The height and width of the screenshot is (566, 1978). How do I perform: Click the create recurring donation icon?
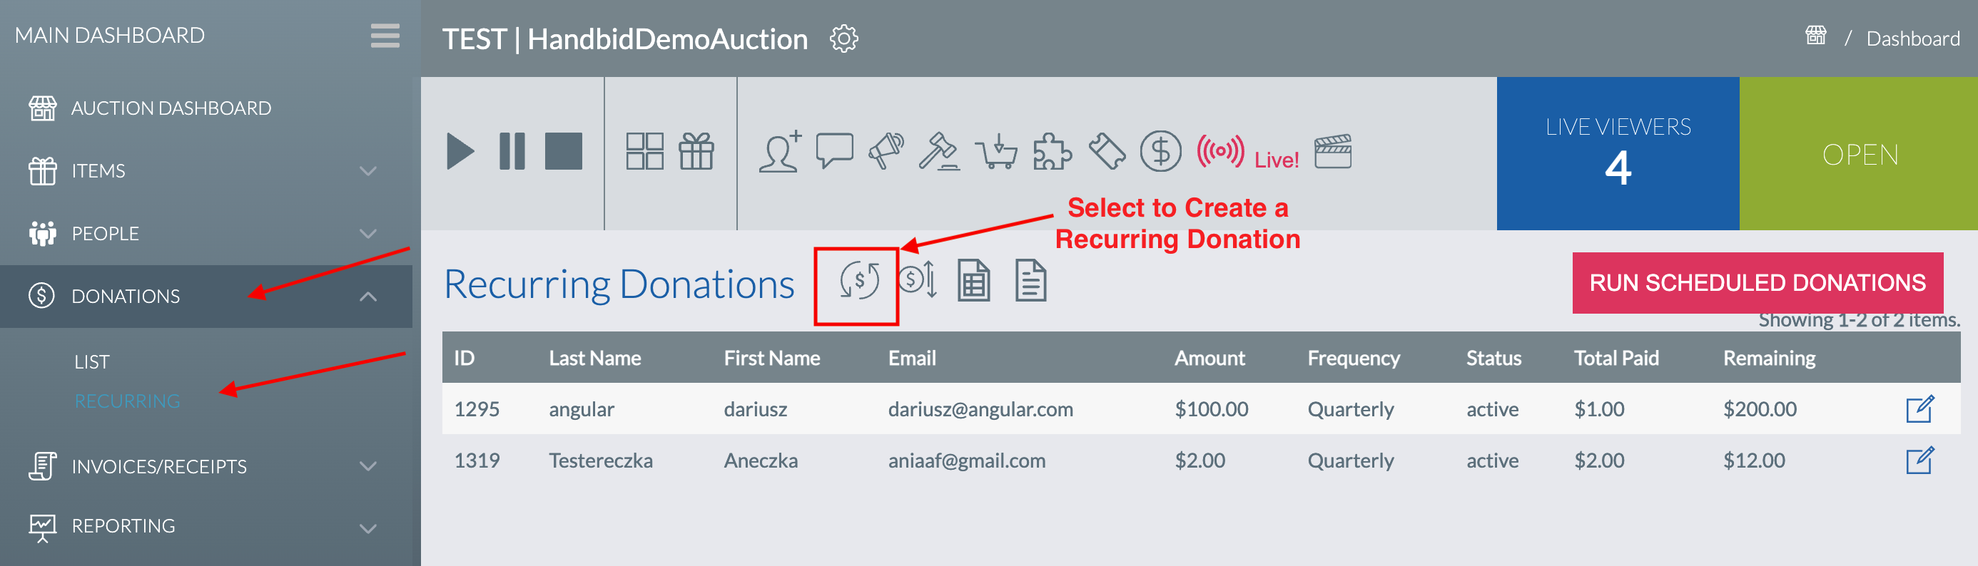pyautogui.click(x=858, y=281)
